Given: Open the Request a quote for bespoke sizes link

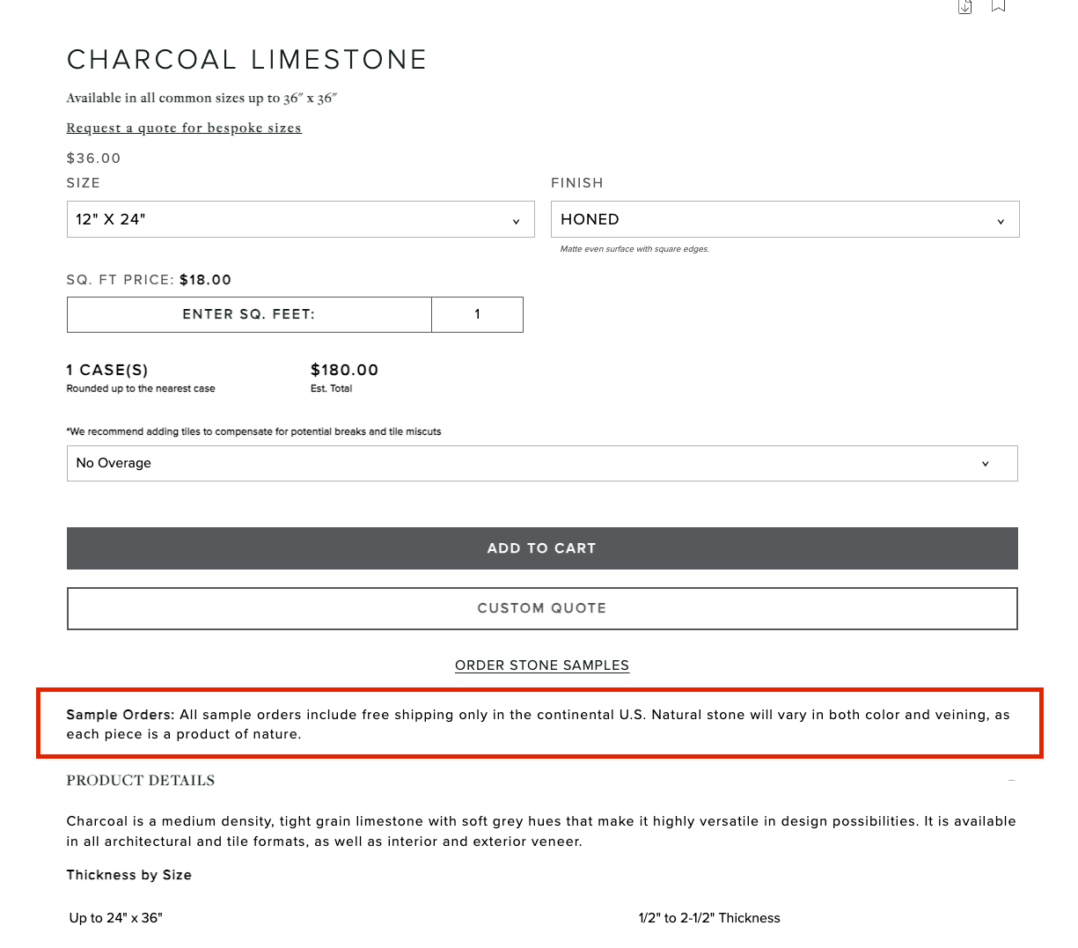Looking at the screenshot, I should (184, 129).
